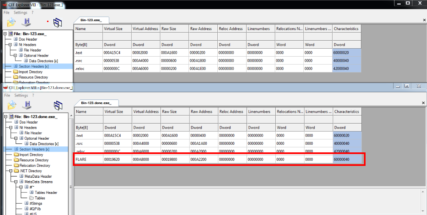
Task: Click the Virtual Address column header in bottom table
Action: [146, 112]
